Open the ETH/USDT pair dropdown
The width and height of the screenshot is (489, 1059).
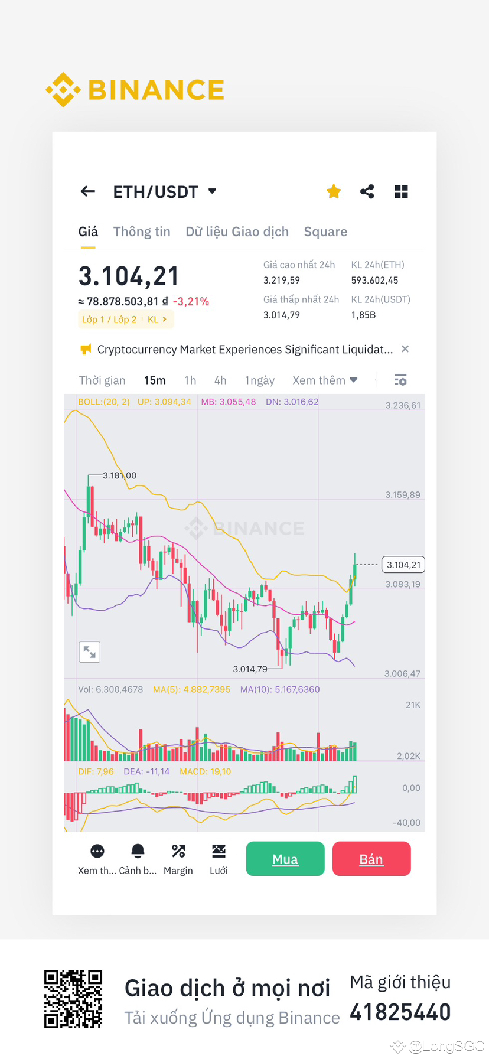(212, 191)
